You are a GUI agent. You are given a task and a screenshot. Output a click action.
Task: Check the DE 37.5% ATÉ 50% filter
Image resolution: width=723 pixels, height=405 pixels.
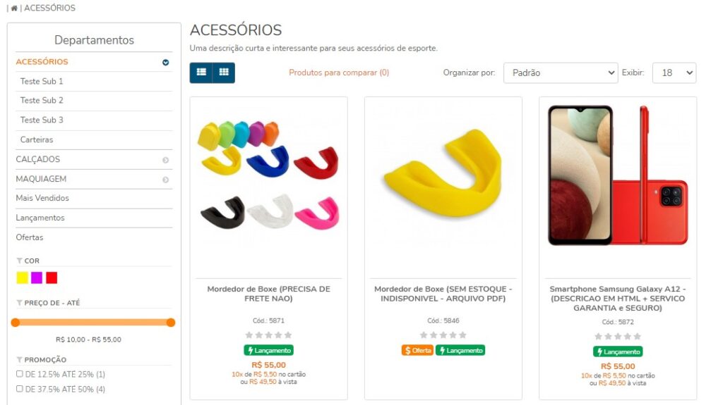(x=19, y=389)
